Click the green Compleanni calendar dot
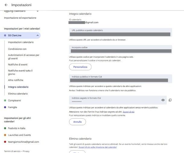The height and width of the screenshot is (153, 184). coord(5,100)
